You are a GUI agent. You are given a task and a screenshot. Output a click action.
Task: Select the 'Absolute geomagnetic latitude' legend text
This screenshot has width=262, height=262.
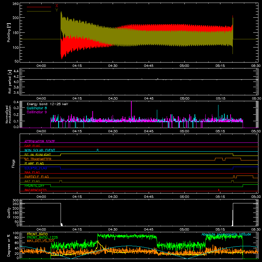226,234
